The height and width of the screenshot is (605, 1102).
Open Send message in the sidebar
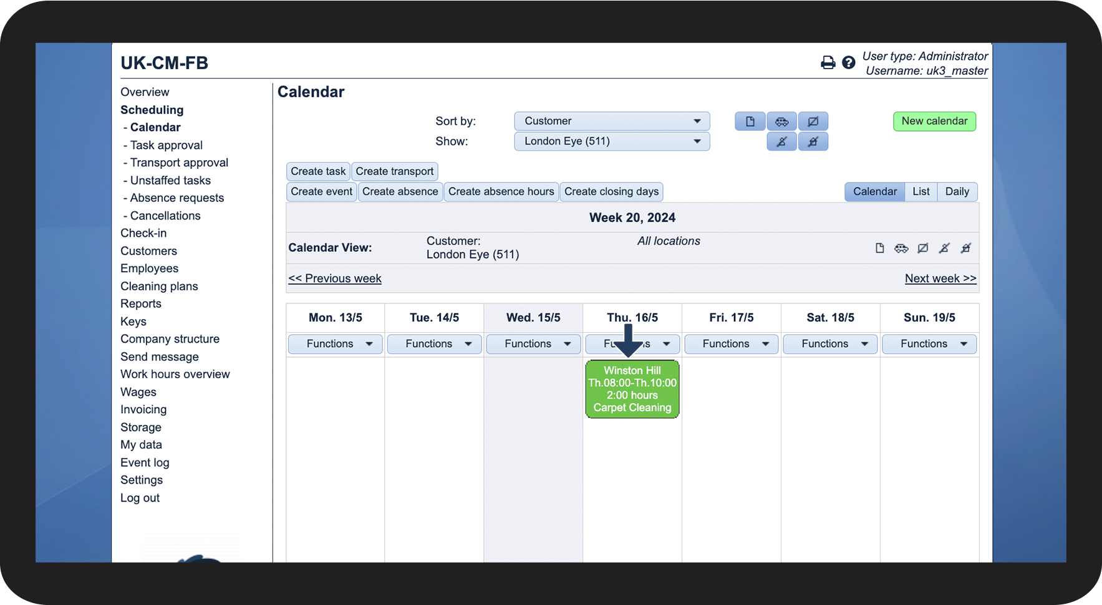tap(160, 357)
